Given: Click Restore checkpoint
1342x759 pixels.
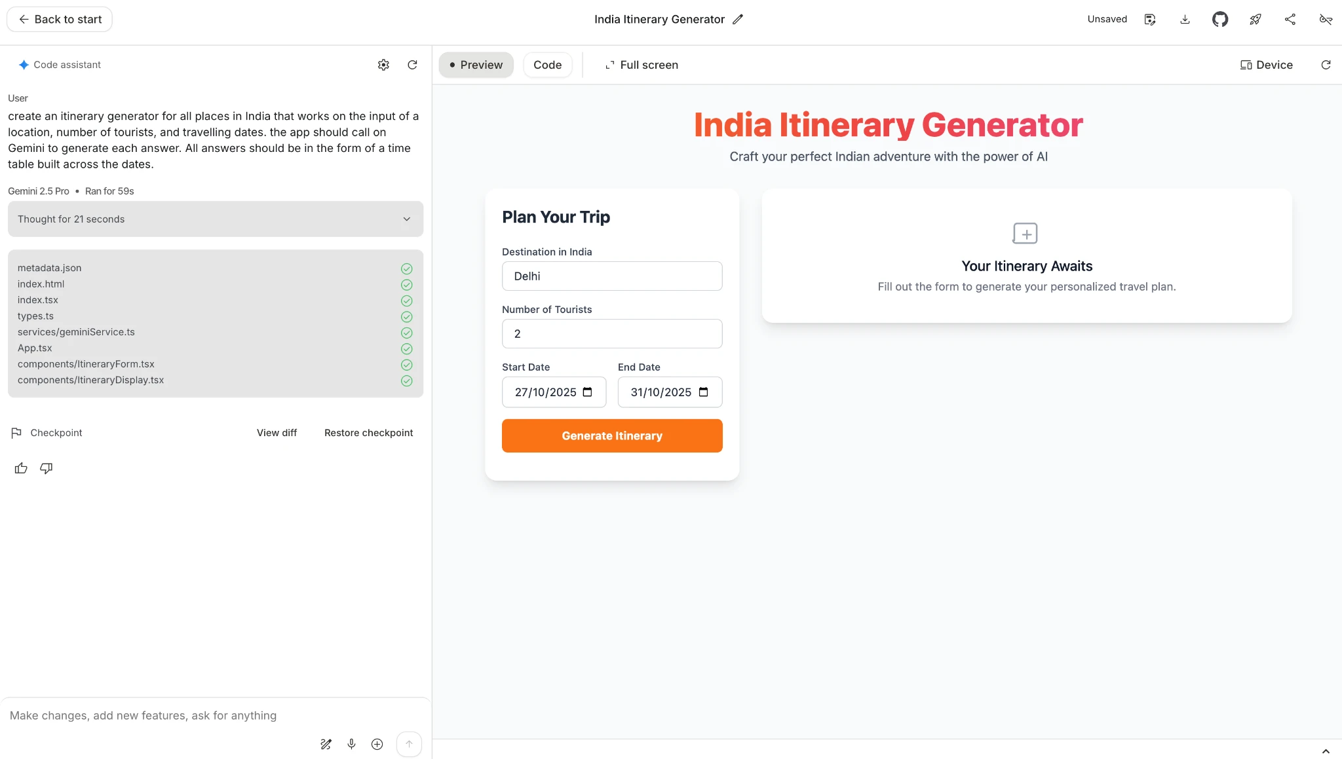Looking at the screenshot, I should 368,433.
